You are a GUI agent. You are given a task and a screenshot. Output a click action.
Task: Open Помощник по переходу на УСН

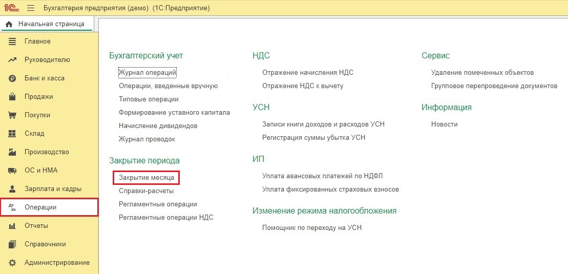(x=312, y=228)
